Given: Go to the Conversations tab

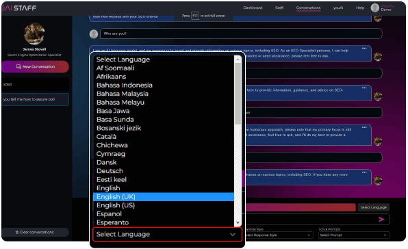Looking at the screenshot, I should (x=308, y=8).
